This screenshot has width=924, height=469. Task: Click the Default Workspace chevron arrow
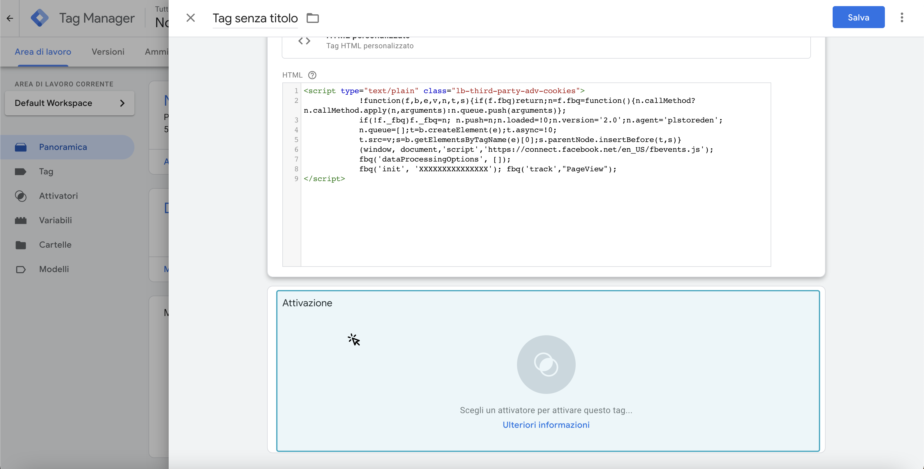pos(122,103)
